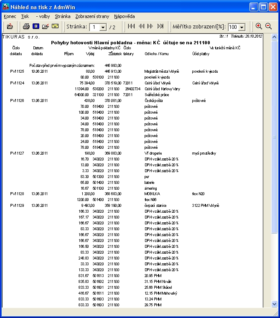The width and height of the screenshot is (280, 318).
Task: Go to the next page
Action: point(150,26)
